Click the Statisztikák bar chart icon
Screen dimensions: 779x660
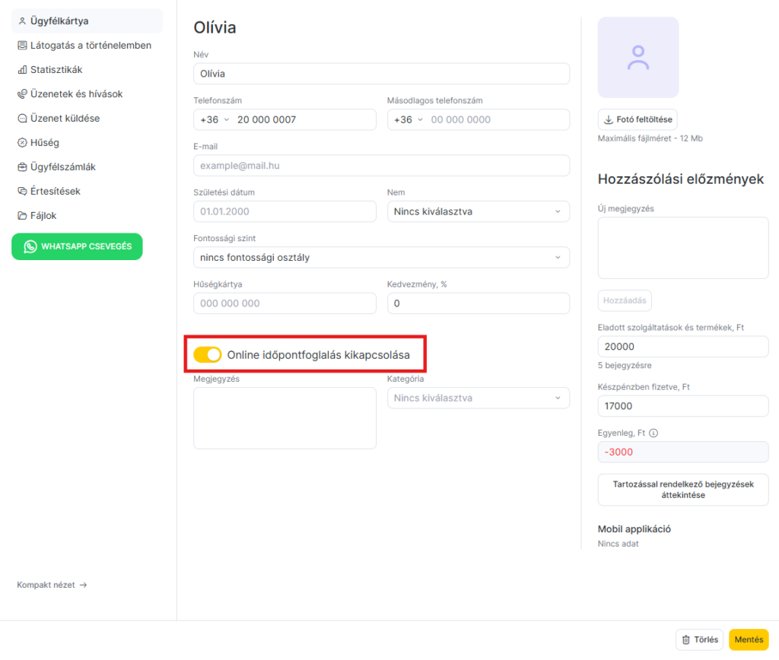(22, 70)
